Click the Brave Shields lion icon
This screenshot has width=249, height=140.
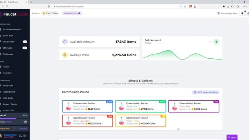point(190,7)
